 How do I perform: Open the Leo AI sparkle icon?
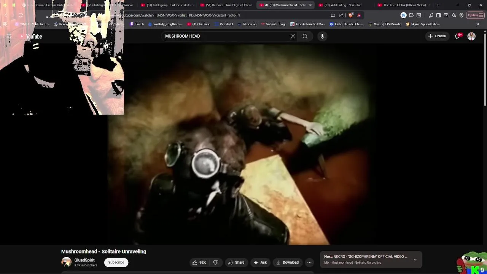[454, 15]
